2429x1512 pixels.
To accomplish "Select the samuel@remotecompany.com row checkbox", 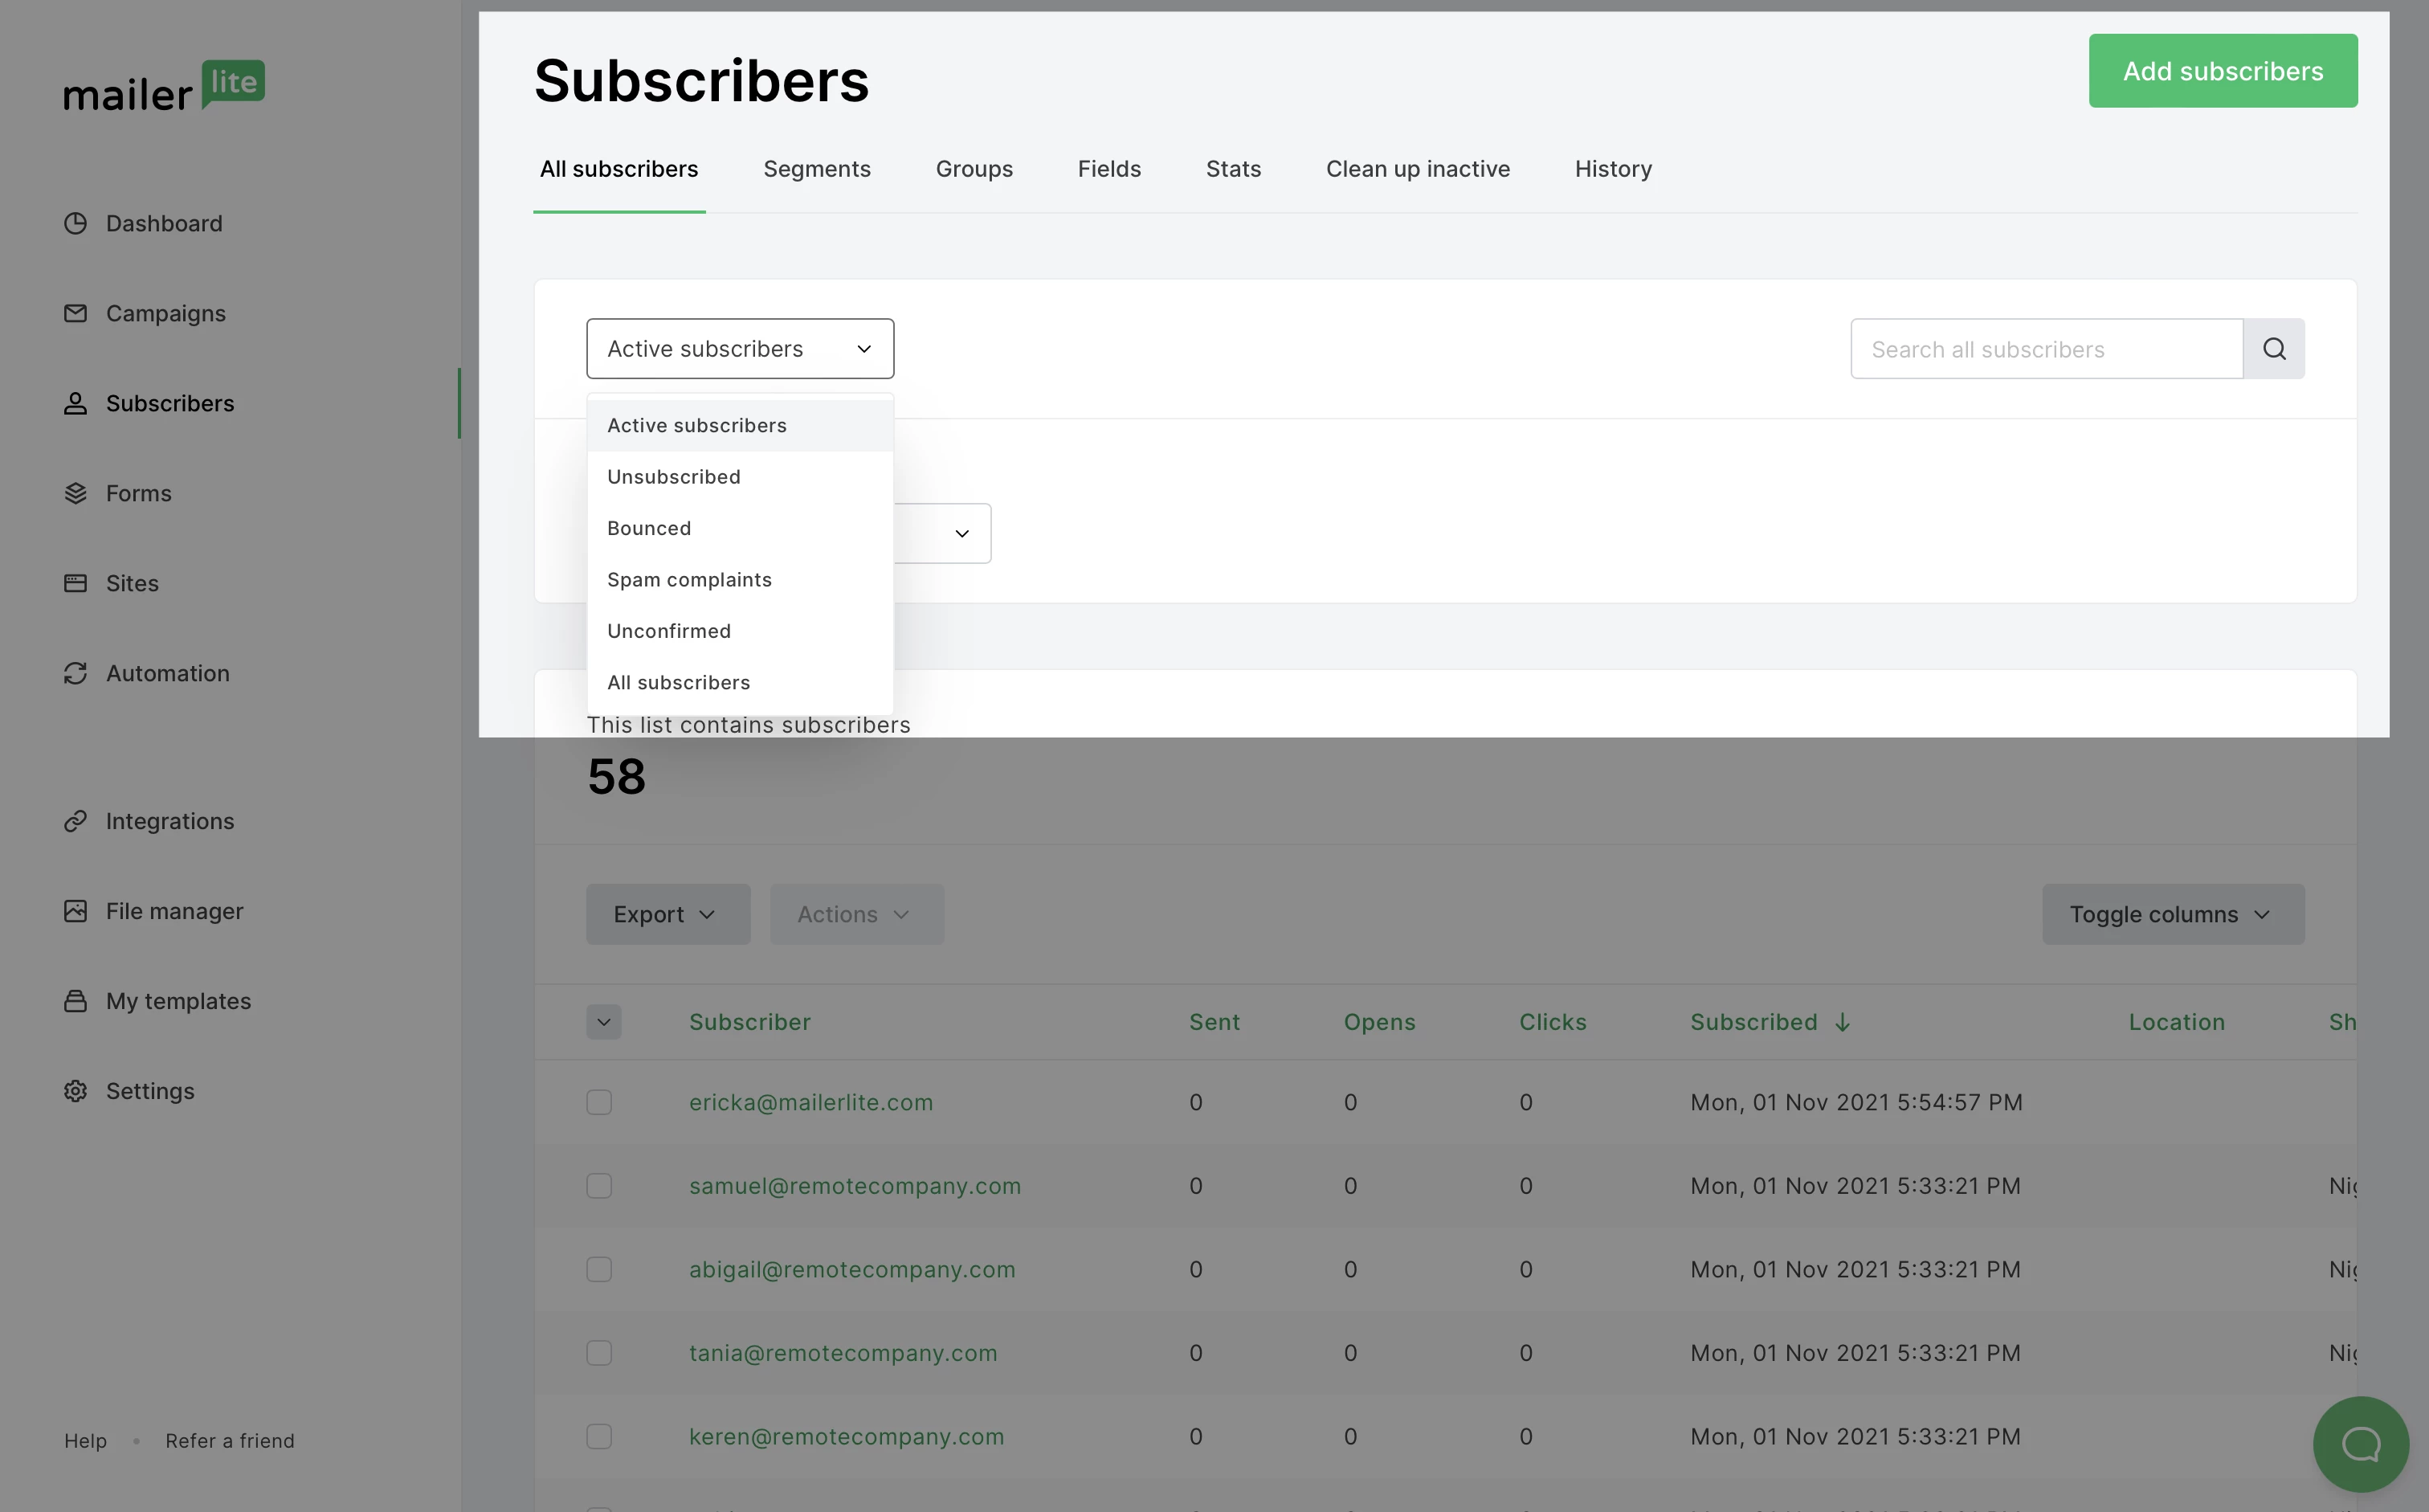I will pos(598,1186).
